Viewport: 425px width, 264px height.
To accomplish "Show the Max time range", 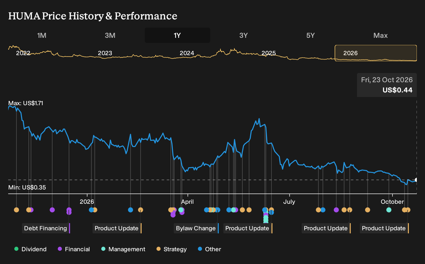I will [x=381, y=35].
